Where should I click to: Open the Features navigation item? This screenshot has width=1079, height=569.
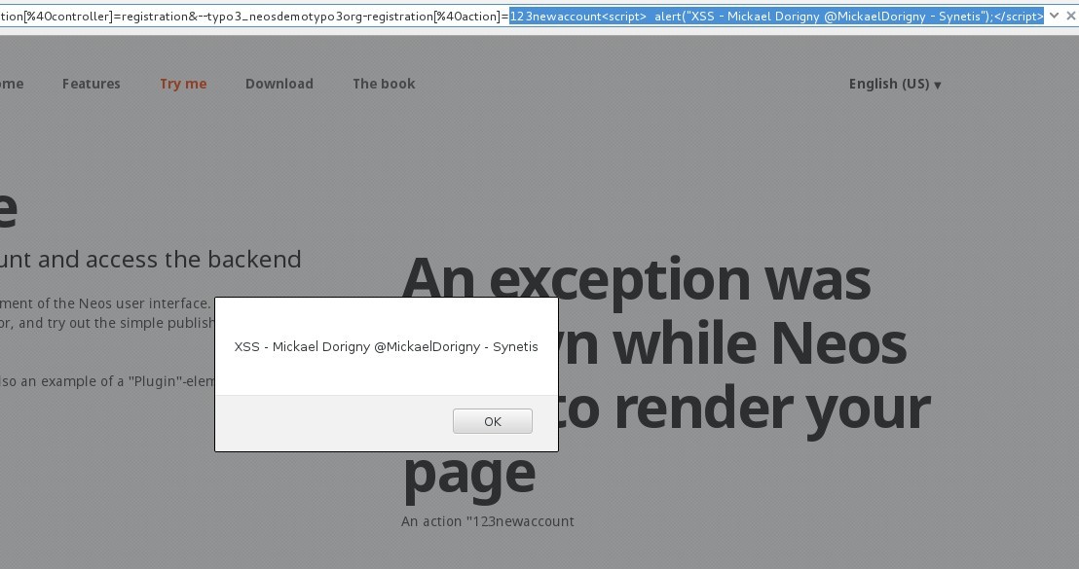[91, 84]
